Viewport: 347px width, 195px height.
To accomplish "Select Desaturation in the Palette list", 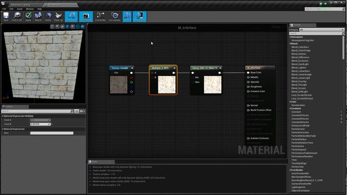I will (298, 105).
